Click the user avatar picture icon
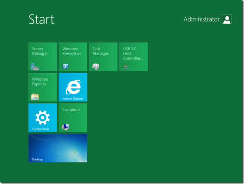Viewport: 244px width, 184px height. tap(227, 19)
